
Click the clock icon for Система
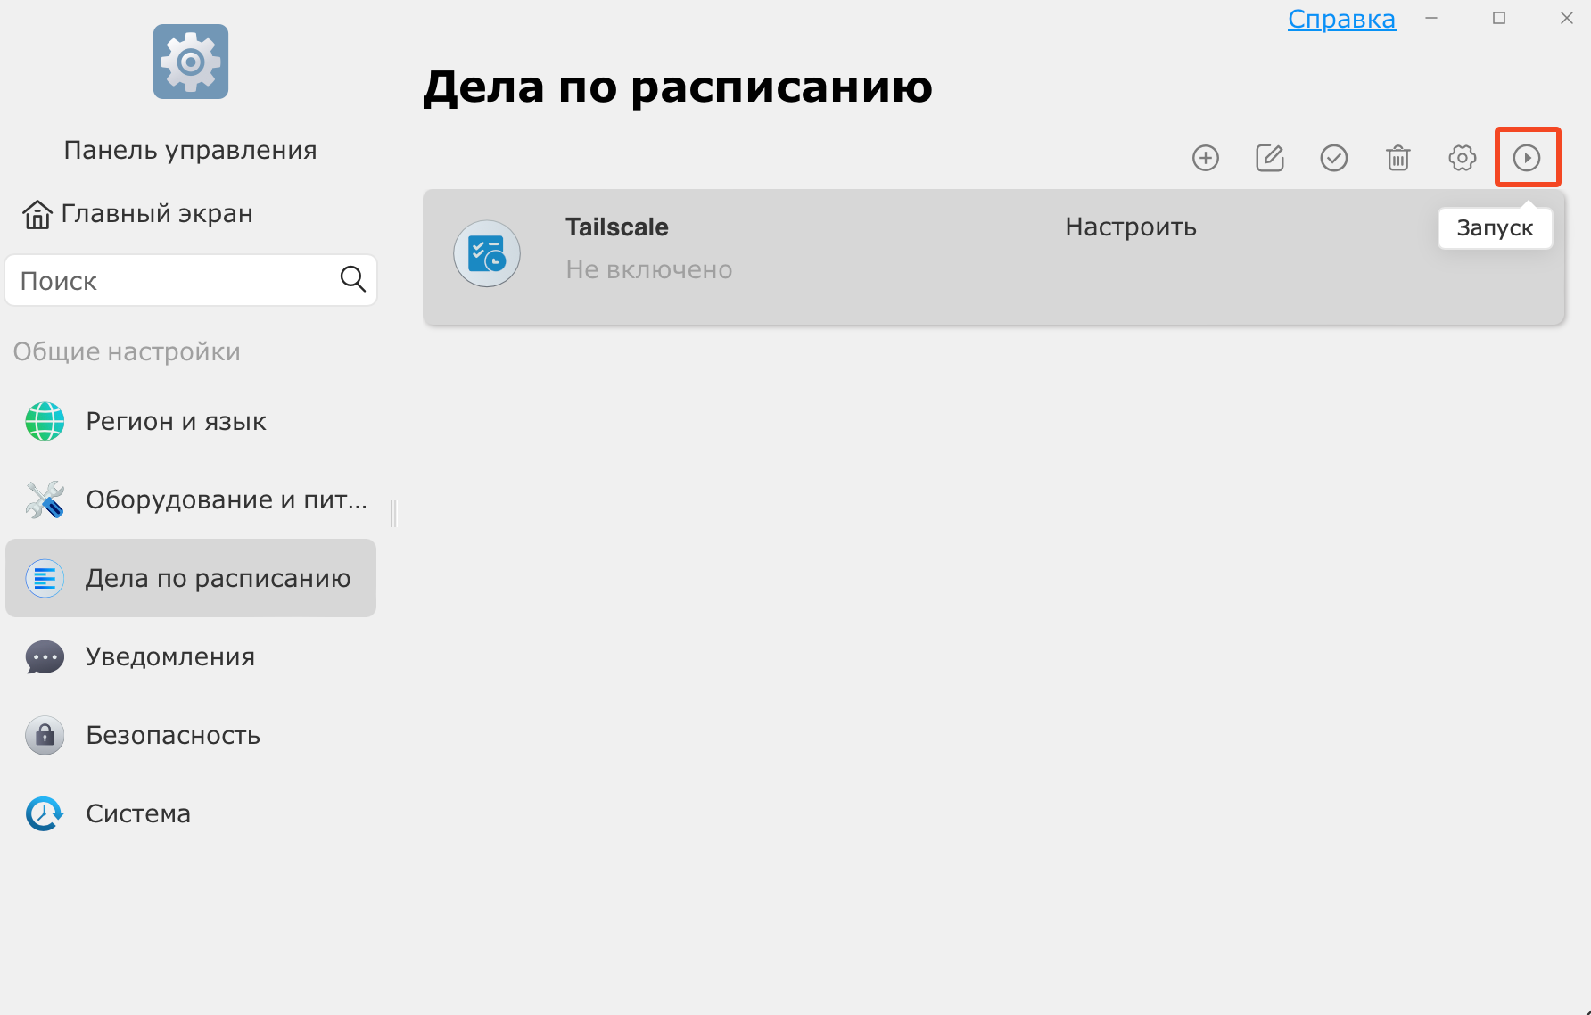tap(45, 813)
